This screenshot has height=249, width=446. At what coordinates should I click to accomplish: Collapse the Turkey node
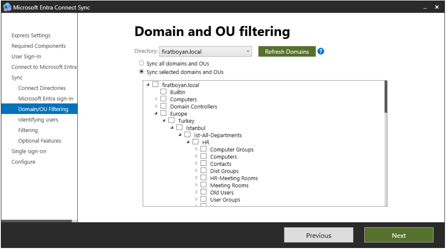pyautogui.click(x=164, y=121)
